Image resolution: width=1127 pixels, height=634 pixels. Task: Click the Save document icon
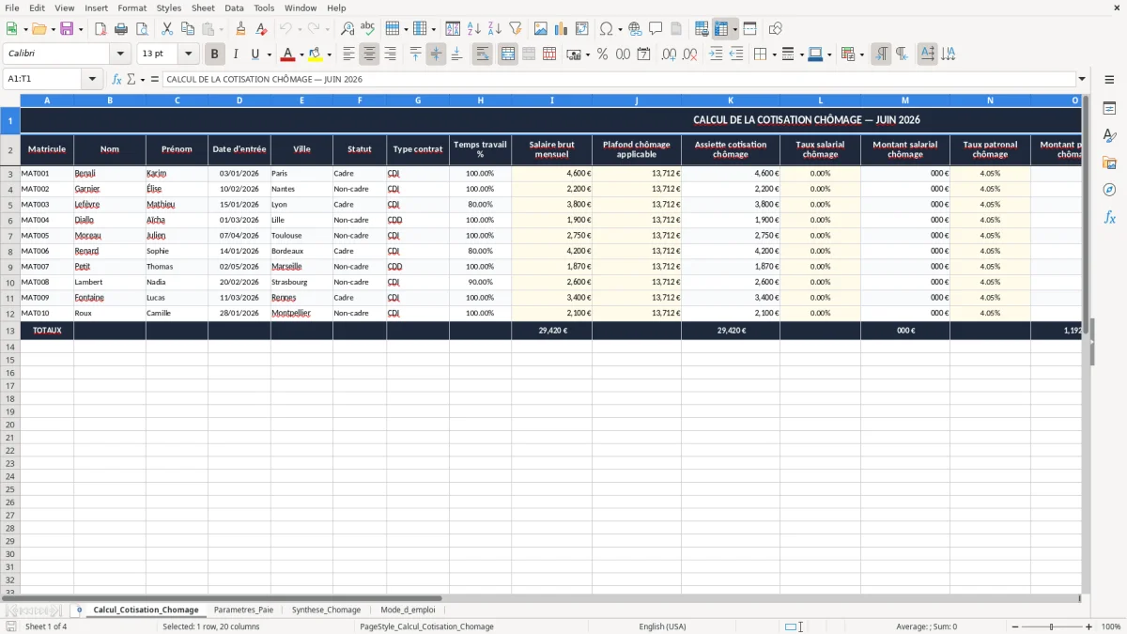click(x=67, y=29)
